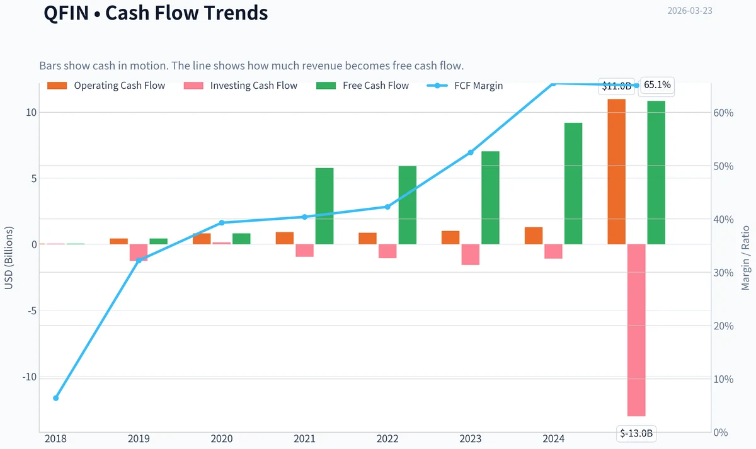Screen dimensions: 756x449
Task: Click the Margin / Ratio axis title
Action: coord(746,258)
